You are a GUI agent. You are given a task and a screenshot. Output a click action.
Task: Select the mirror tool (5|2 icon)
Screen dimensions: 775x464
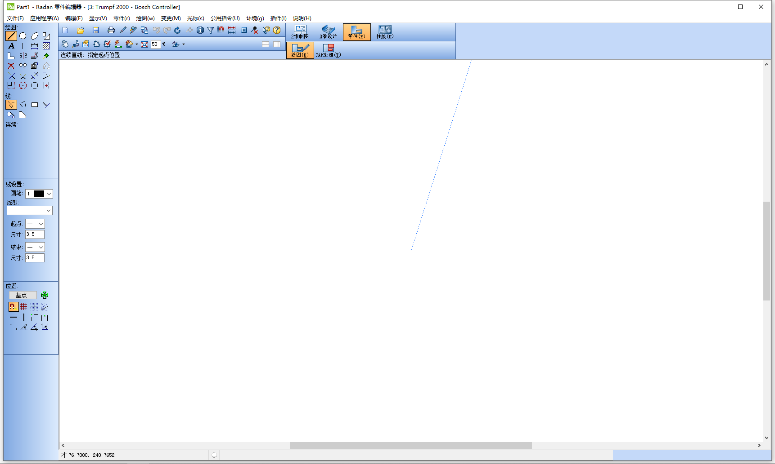[x=23, y=56]
